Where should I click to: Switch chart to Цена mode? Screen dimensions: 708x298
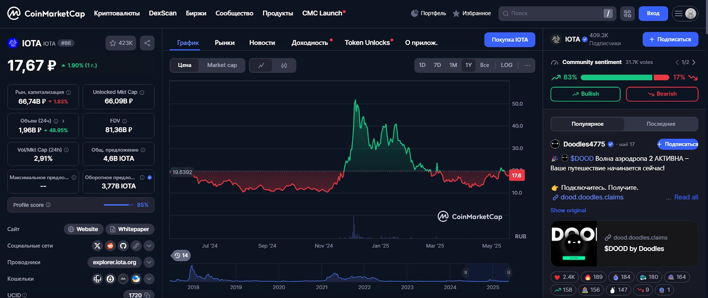point(185,65)
